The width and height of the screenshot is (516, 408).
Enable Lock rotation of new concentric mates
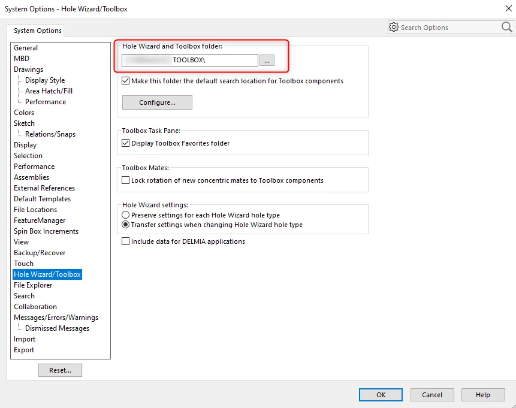[126, 180]
